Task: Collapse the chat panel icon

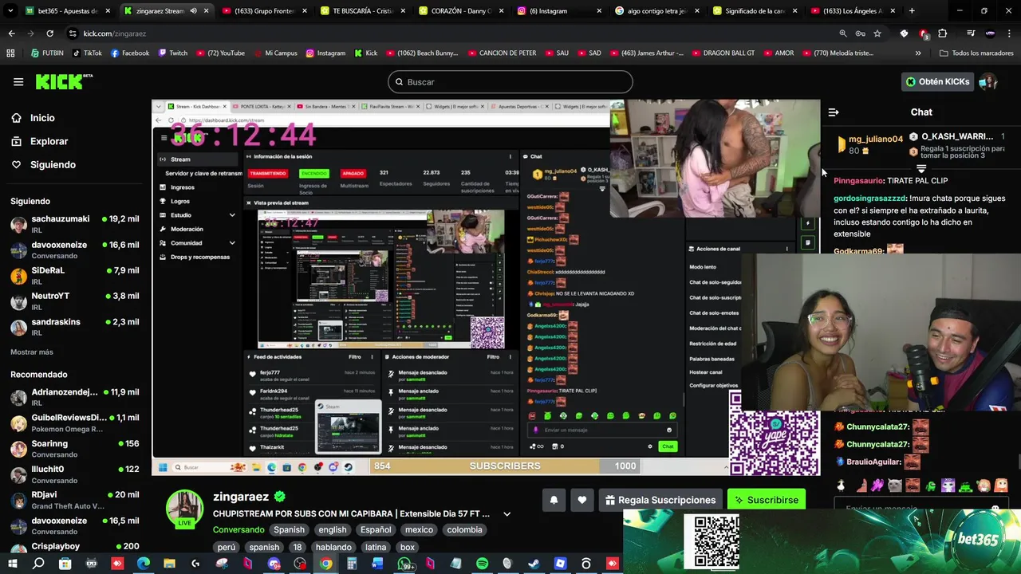Action: 834,112
